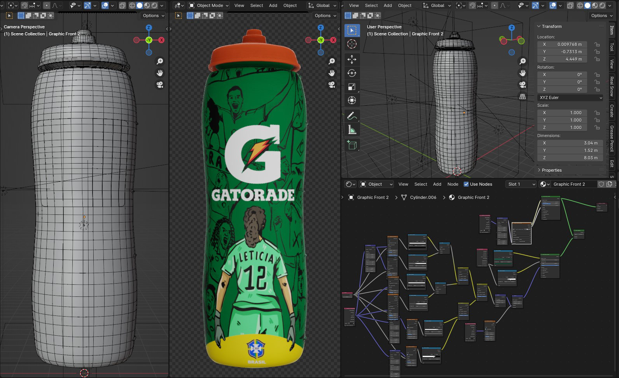Click Cylinder.006 in node editor breadcrumb

(423, 197)
